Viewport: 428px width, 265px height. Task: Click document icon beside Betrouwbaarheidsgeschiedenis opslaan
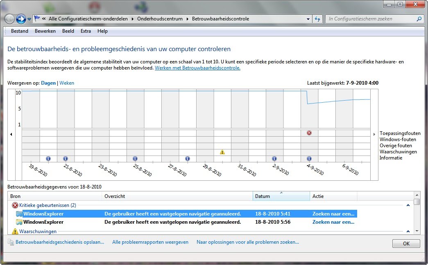coord(11,242)
